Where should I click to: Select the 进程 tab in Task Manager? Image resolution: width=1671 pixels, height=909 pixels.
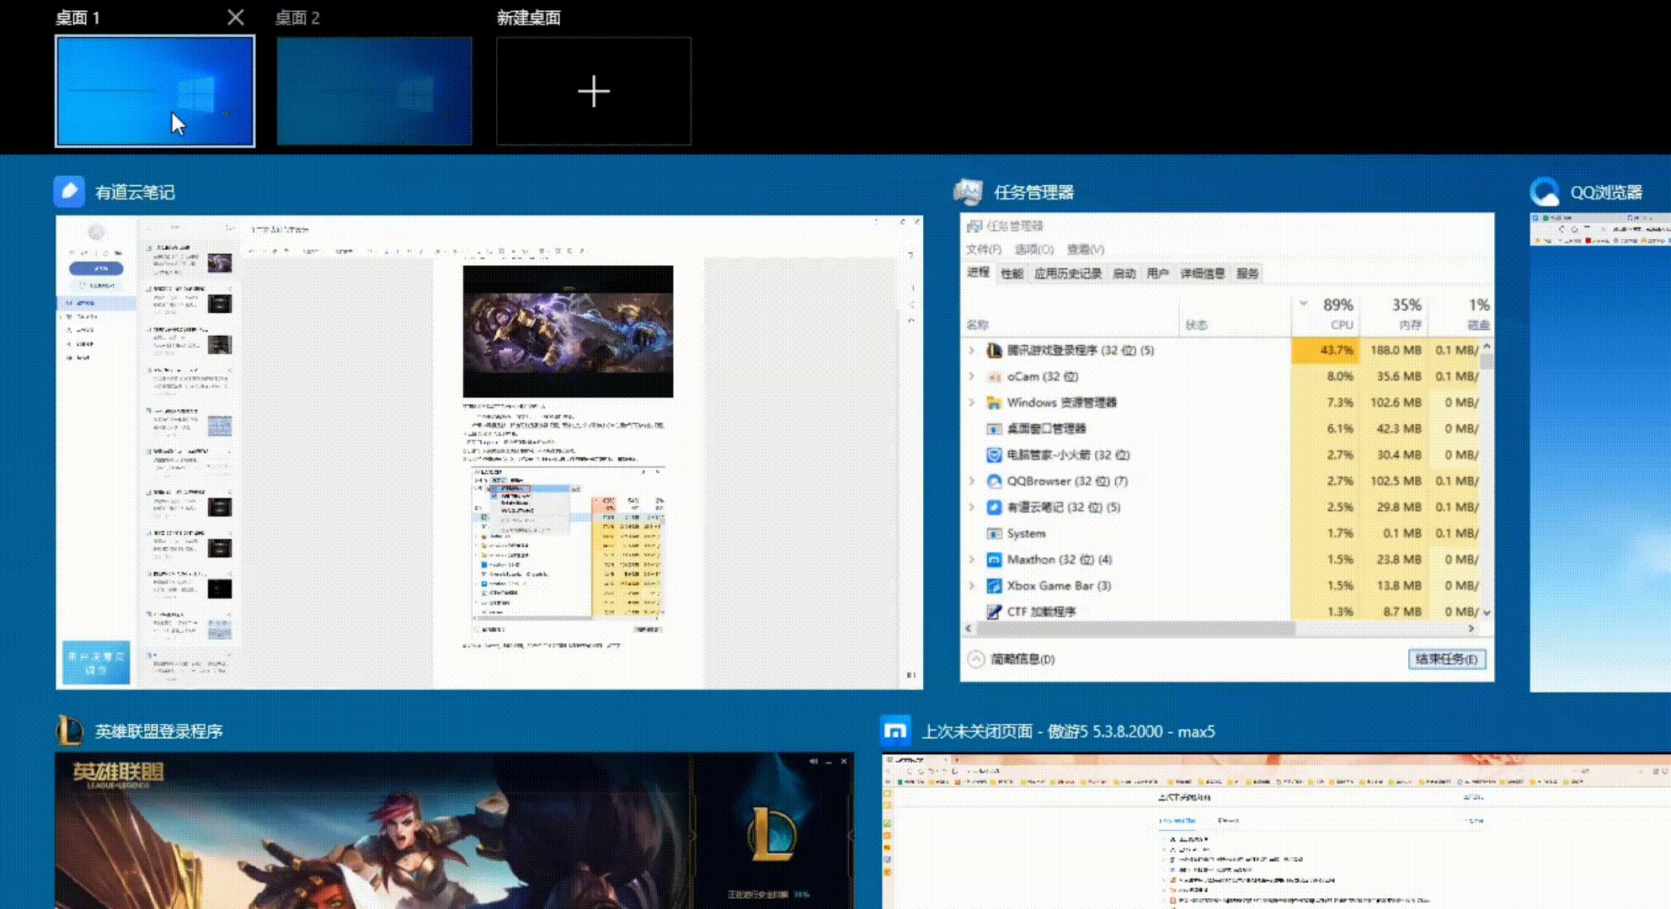(x=979, y=273)
